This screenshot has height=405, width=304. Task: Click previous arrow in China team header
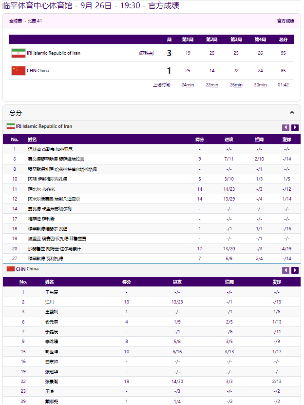tap(285, 270)
